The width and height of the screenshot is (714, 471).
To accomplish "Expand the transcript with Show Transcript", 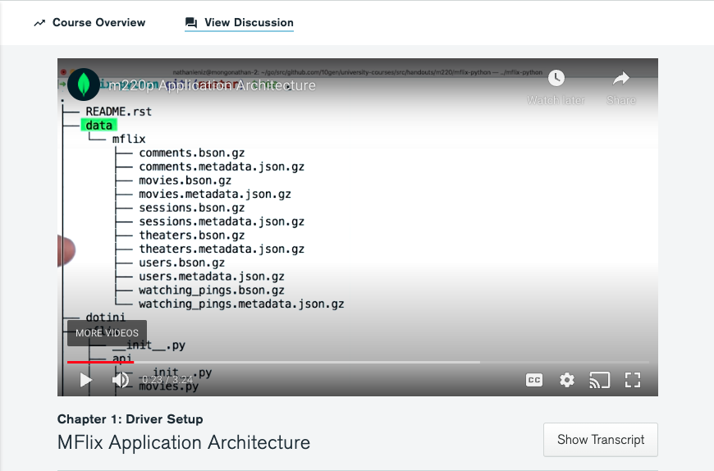I will tap(600, 440).
